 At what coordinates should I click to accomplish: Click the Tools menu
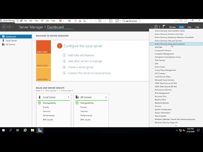point(181,27)
